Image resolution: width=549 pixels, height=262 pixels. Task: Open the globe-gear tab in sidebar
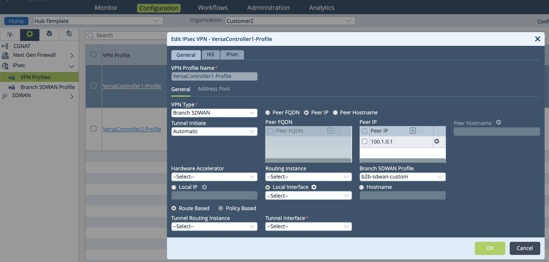pos(69,34)
